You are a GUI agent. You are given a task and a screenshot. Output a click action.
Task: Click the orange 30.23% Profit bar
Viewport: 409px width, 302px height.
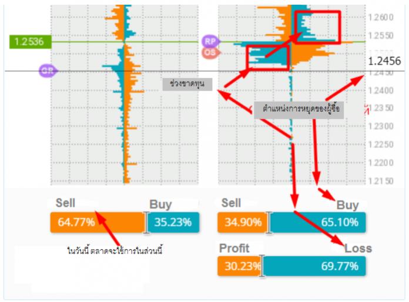(x=239, y=266)
